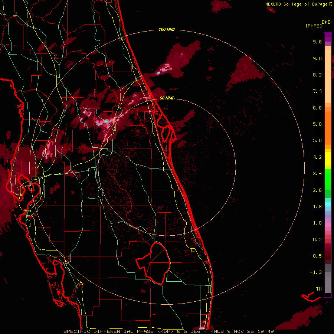Screen dimensions: 334x334
Task: Click the NEXLAB-College of DuPage label
Action: (298, 4)
